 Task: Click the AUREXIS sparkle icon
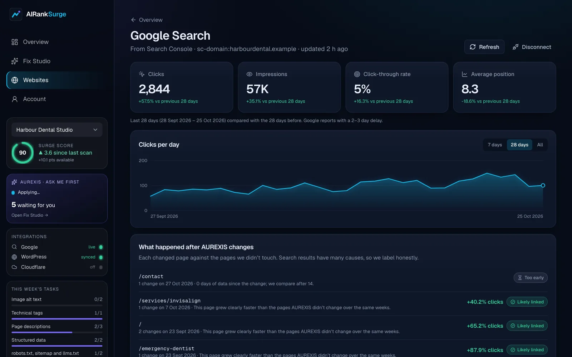pos(14,182)
